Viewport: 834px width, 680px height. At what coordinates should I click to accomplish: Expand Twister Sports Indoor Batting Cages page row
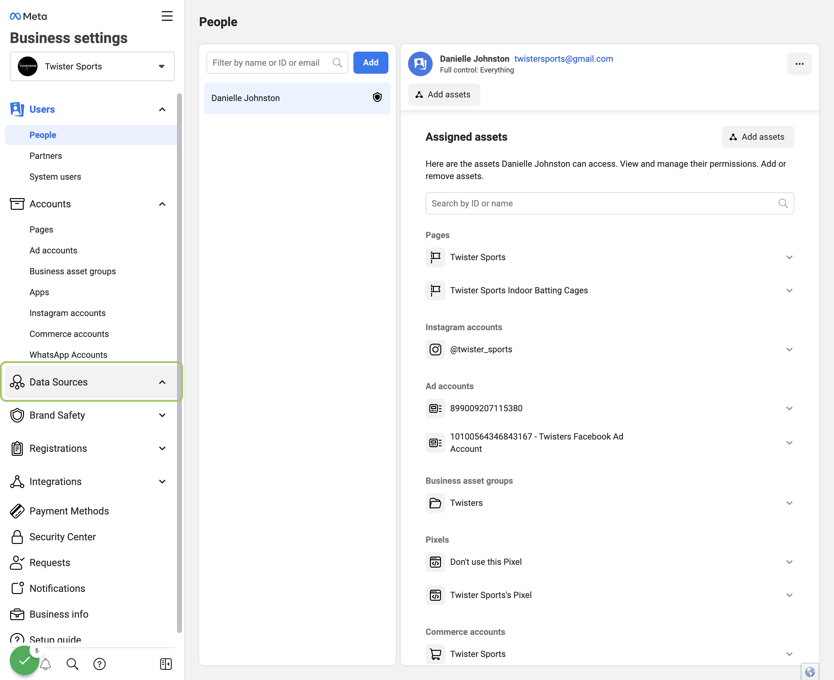(x=789, y=290)
